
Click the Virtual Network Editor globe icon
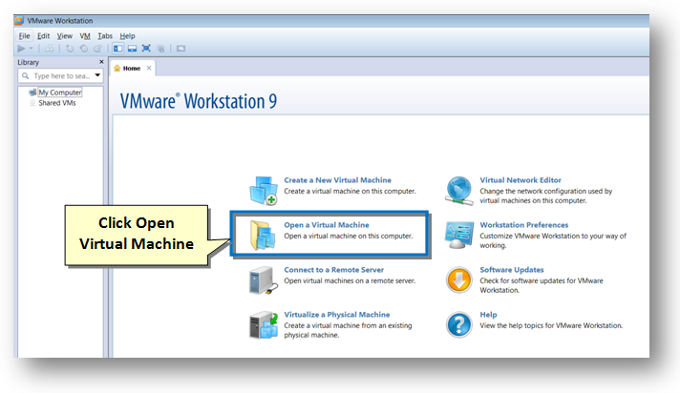click(x=459, y=191)
